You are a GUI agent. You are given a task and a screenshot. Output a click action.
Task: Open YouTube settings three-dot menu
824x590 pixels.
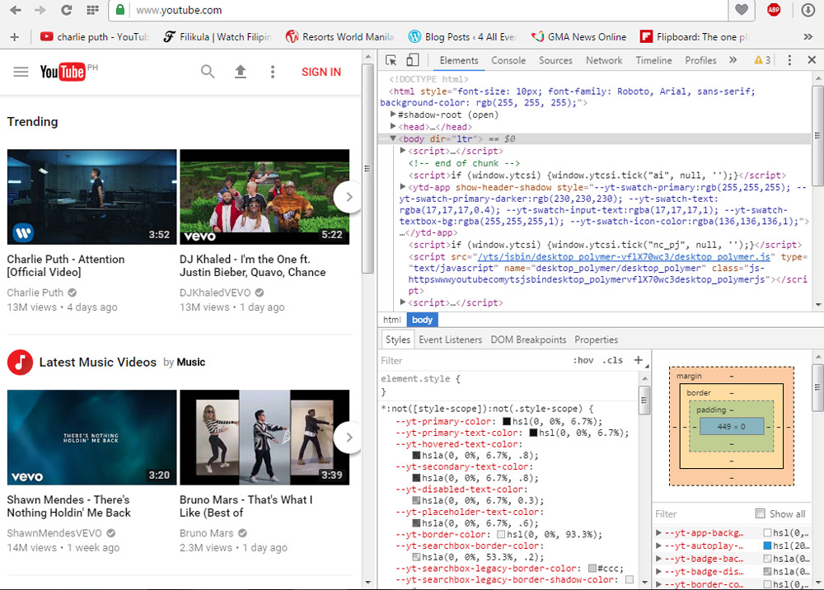tap(272, 72)
